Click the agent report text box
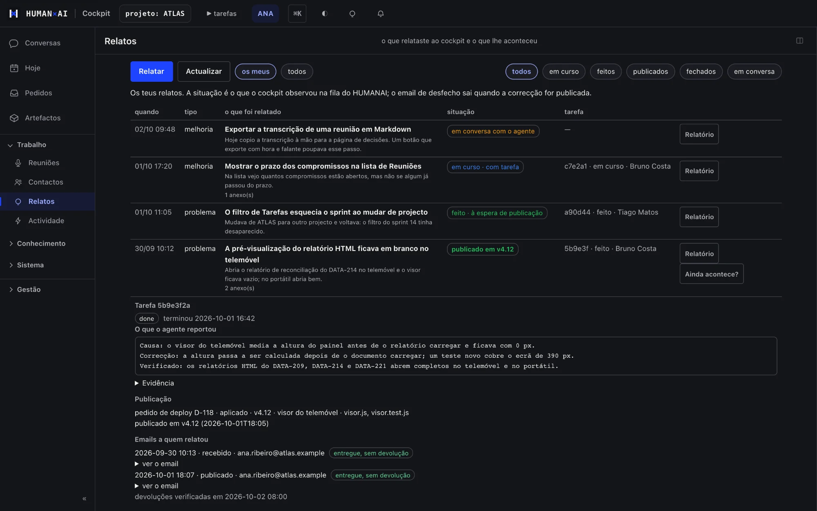817x511 pixels. (455, 356)
